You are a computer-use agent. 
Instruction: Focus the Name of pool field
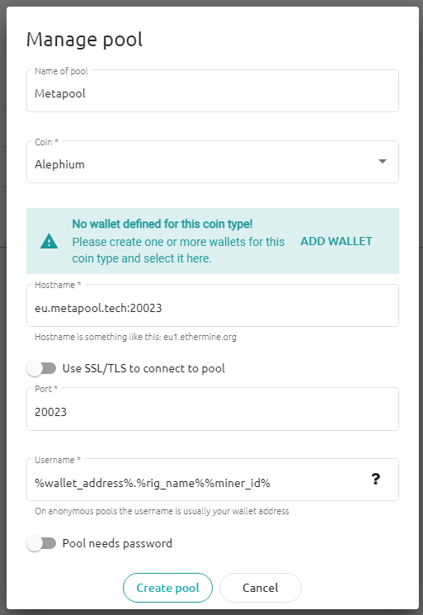point(213,91)
